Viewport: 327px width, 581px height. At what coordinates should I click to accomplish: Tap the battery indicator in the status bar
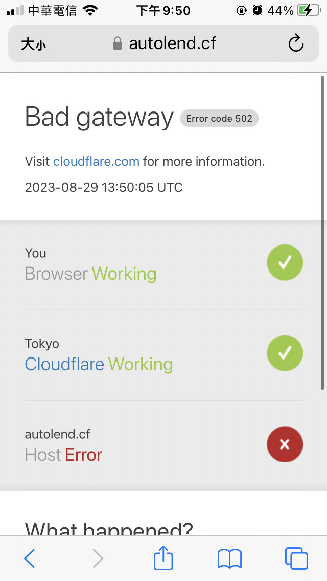coord(310,11)
